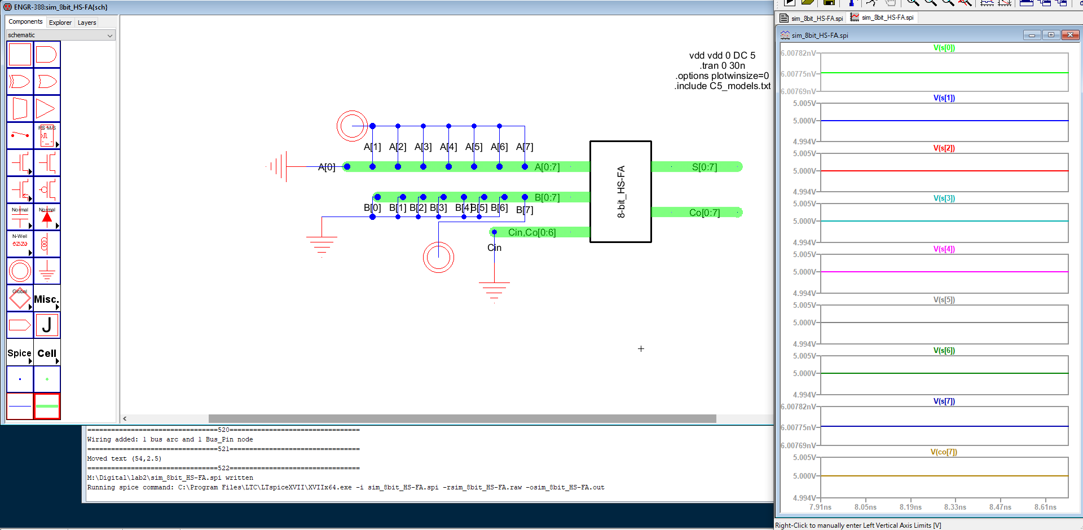
Task: Open the Cell selection menu
Action: click(47, 352)
